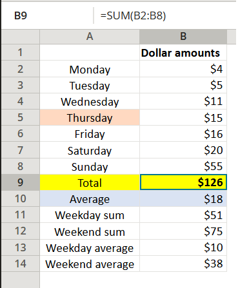This screenshot has width=249, height=288.
Task: Click the formula bar with =SUM(B2:B8)
Action: [x=165, y=15]
